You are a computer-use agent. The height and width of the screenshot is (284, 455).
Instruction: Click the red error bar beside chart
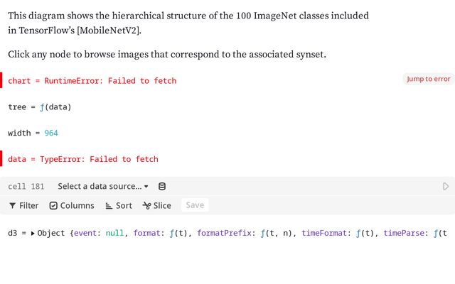click(x=1, y=80)
